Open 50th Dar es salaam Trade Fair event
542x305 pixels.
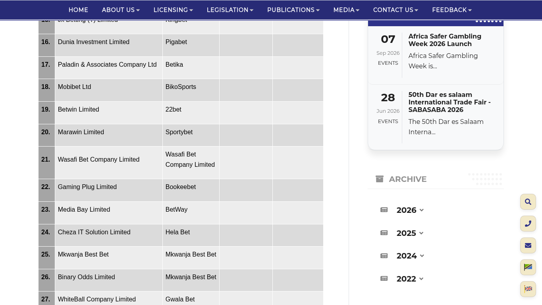click(x=449, y=102)
